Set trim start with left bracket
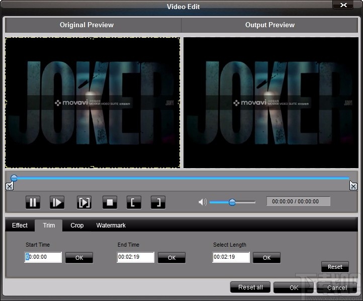Screen dimensions: 363x301 pos(134,202)
